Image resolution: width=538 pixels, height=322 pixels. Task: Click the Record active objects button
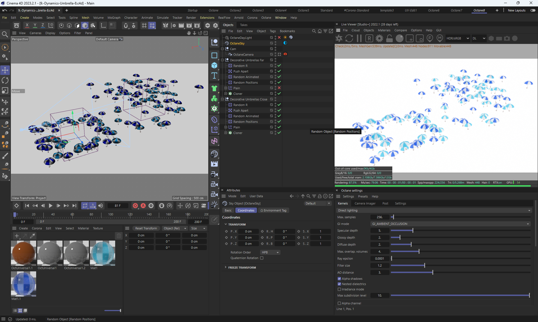pyautogui.click(x=135, y=206)
